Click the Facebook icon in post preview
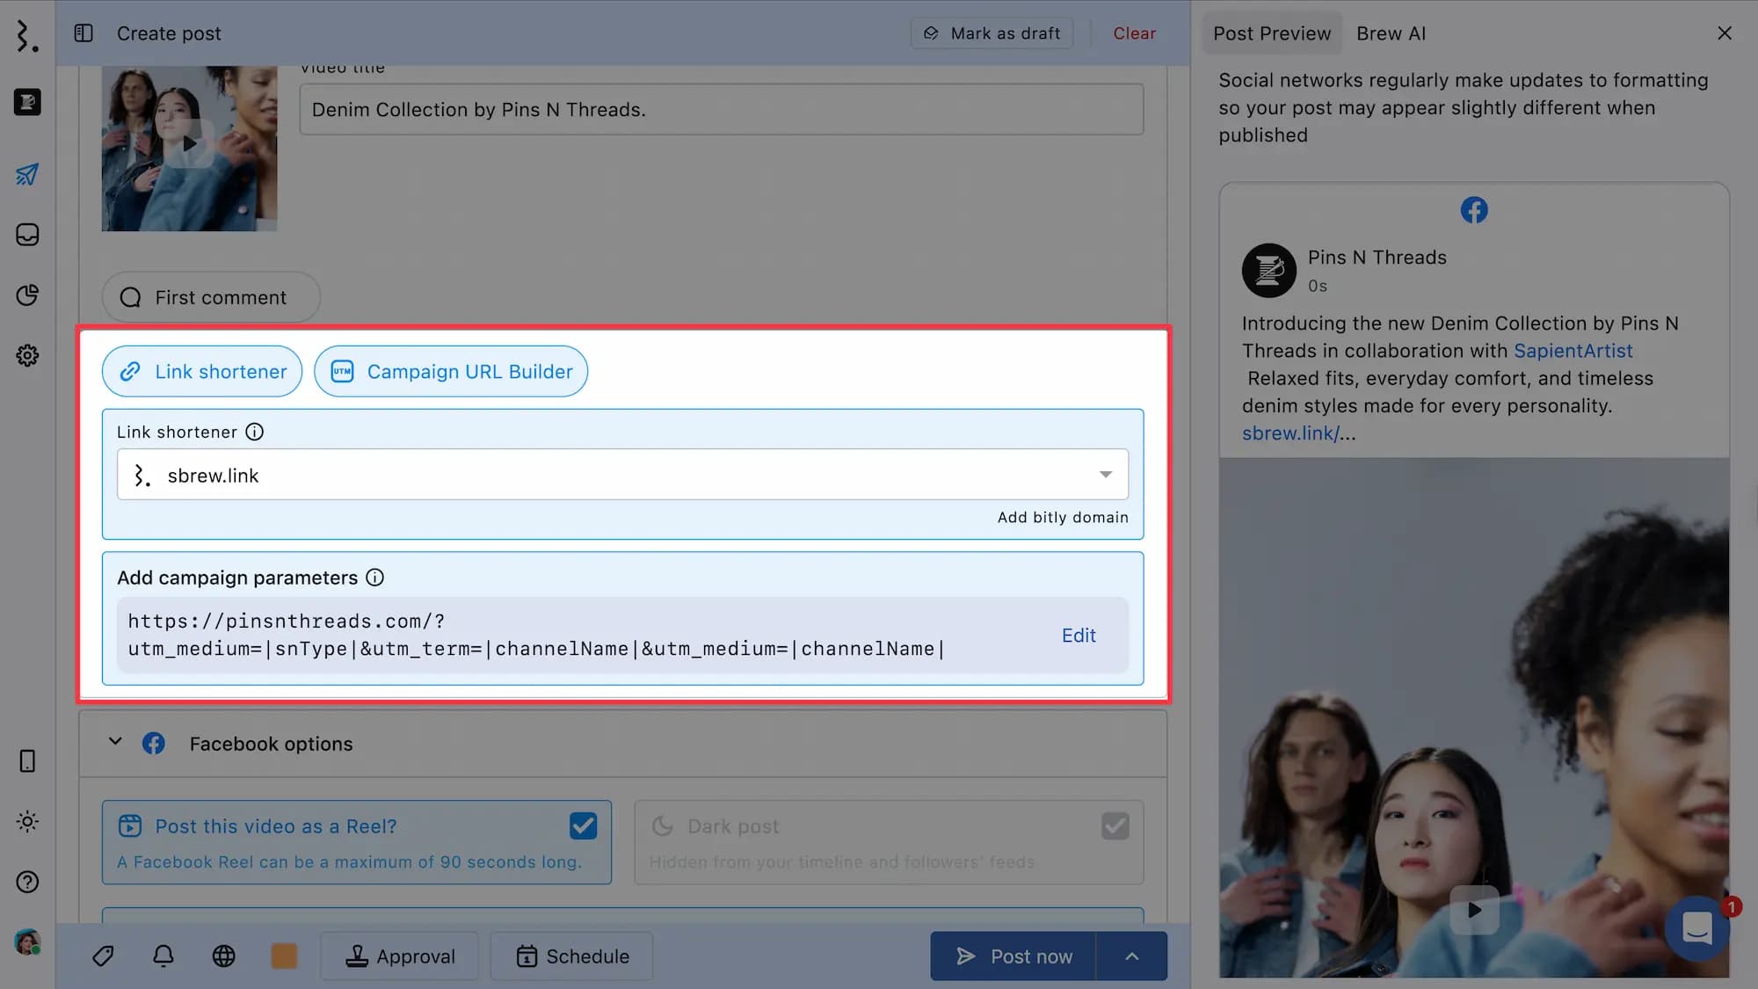The width and height of the screenshot is (1758, 989). 1474,210
